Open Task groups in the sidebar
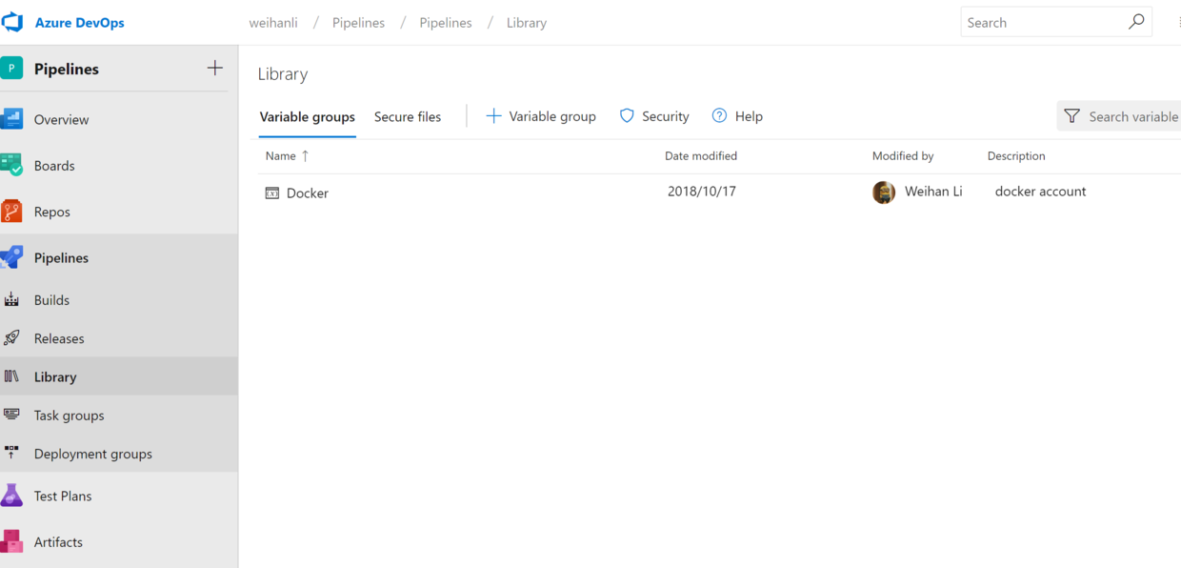The width and height of the screenshot is (1181, 568). point(70,416)
